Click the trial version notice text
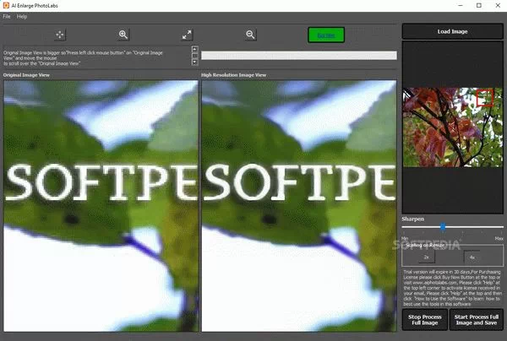This screenshot has height=341, width=507. point(452,288)
